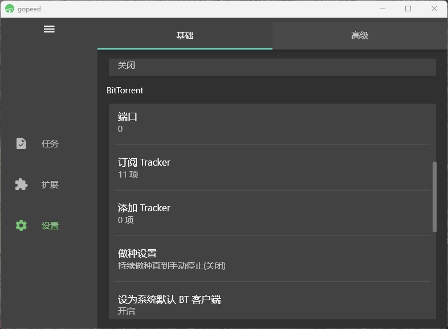
Task: Toggle 设为系统默认 BT 客户端 setting
Action: click(272, 305)
